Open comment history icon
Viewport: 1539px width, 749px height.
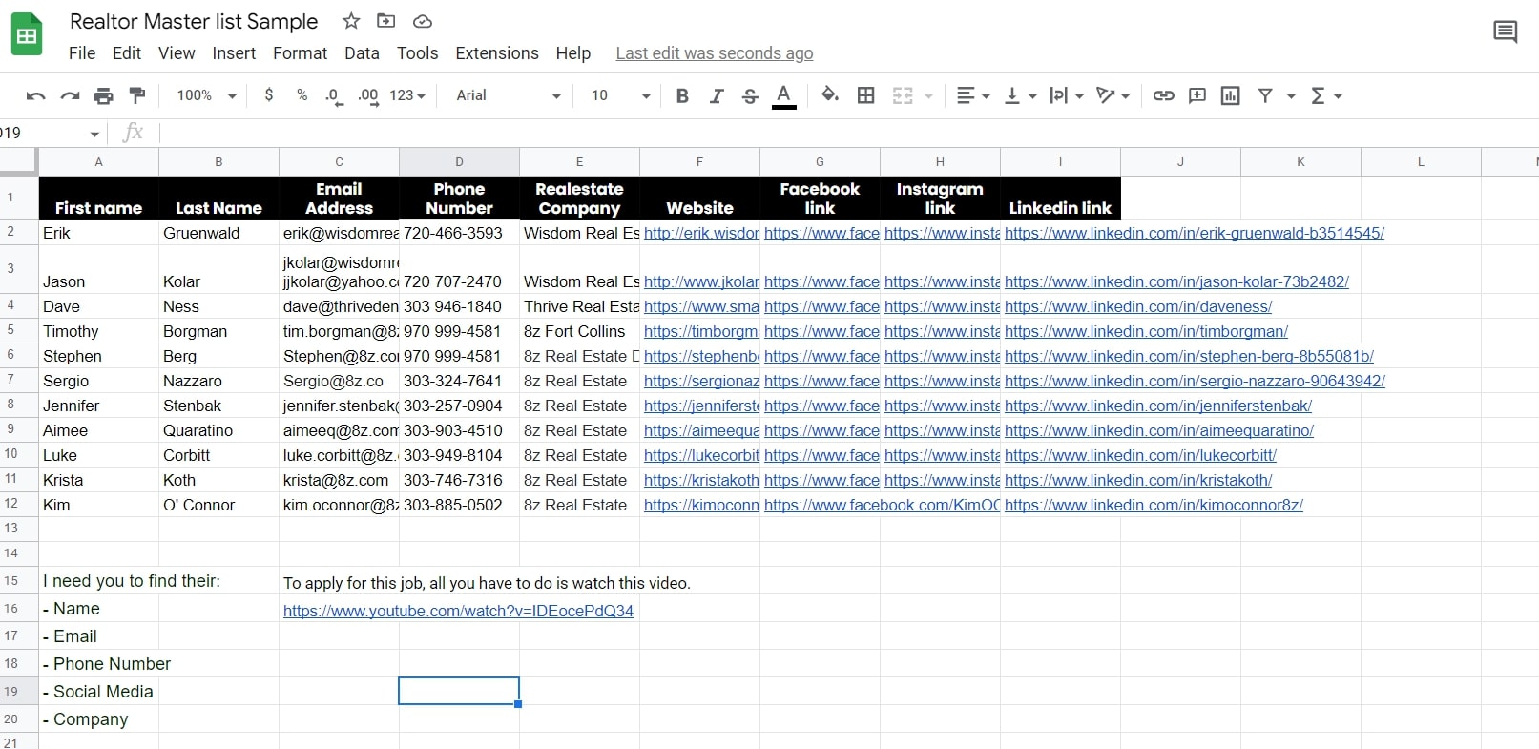(1505, 32)
